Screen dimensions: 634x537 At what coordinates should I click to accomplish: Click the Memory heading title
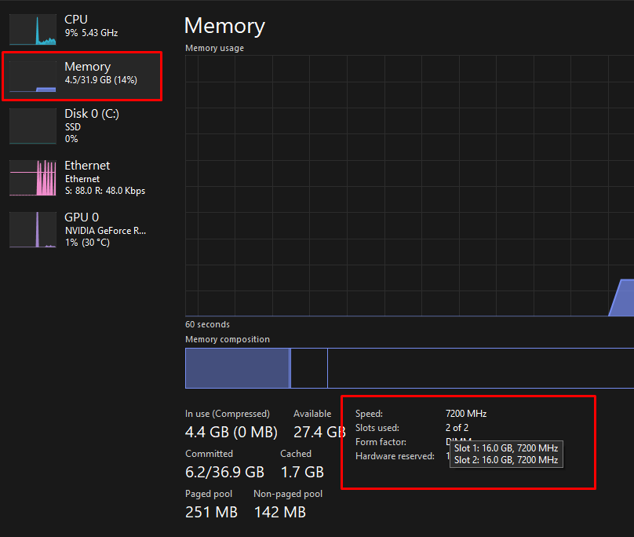(x=224, y=26)
